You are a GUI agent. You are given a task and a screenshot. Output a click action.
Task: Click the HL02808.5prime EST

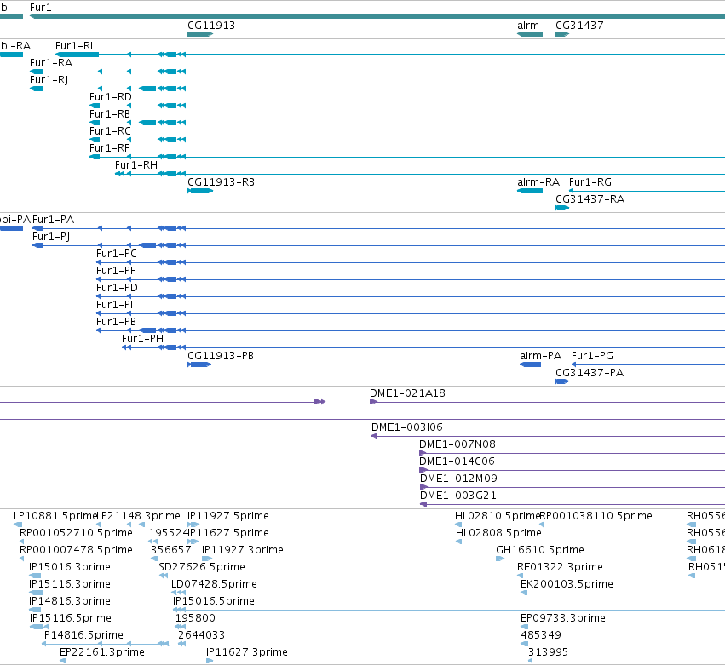coord(458,542)
